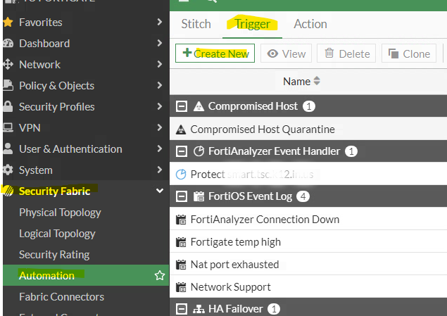
Task: Select FortiAnalyzer Connection Down trigger
Action: [x=308, y=220]
